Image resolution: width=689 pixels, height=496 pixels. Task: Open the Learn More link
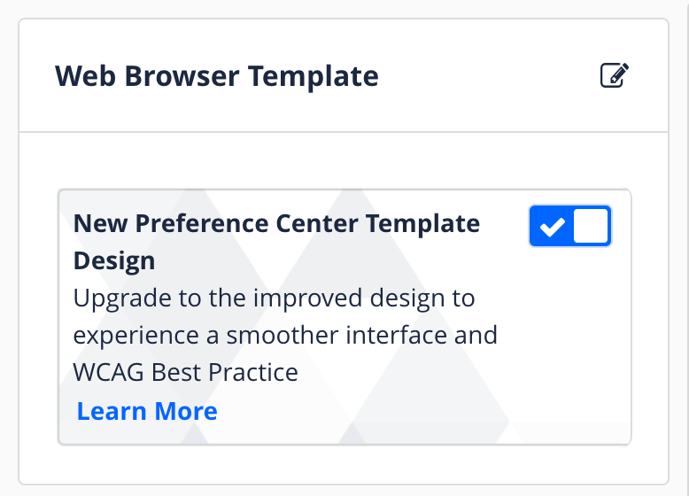(x=147, y=411)
